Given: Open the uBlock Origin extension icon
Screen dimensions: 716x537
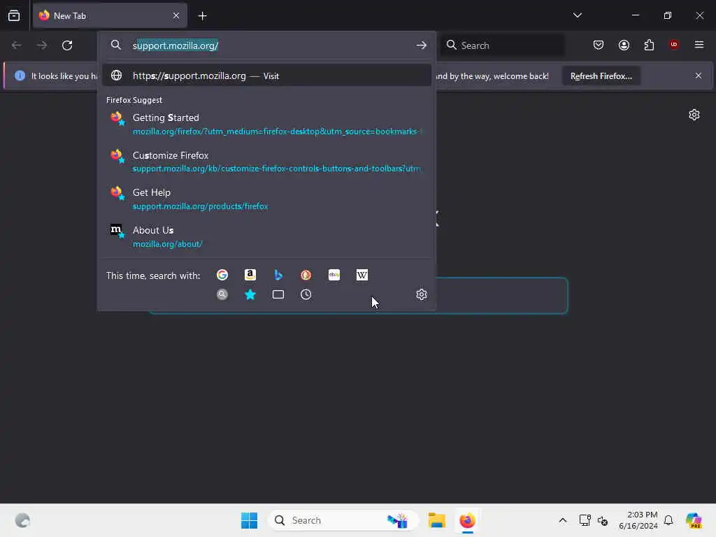Looking at the screenshot, I should tap(673, 44).
